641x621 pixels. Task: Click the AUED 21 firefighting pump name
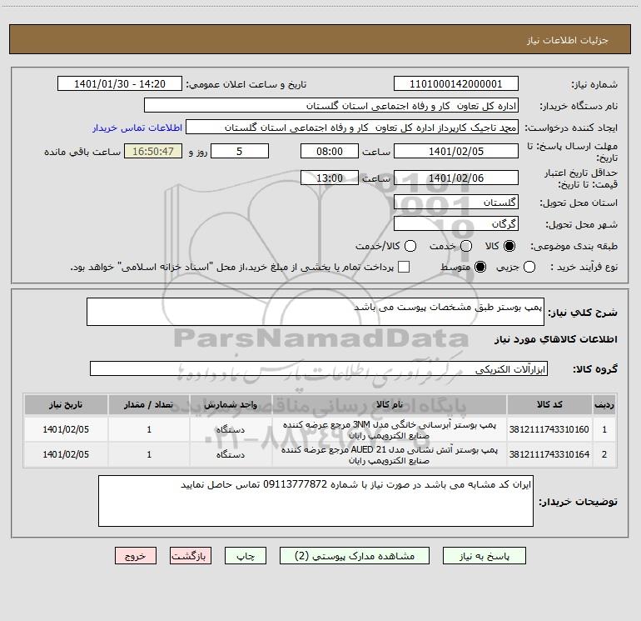click(x=390, y=455)
